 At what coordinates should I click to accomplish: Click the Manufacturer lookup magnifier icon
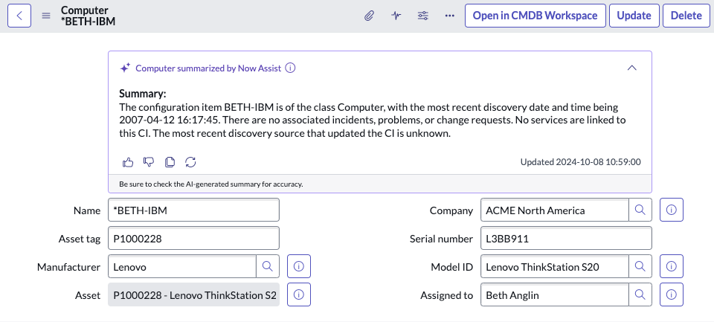coord(268,266)
